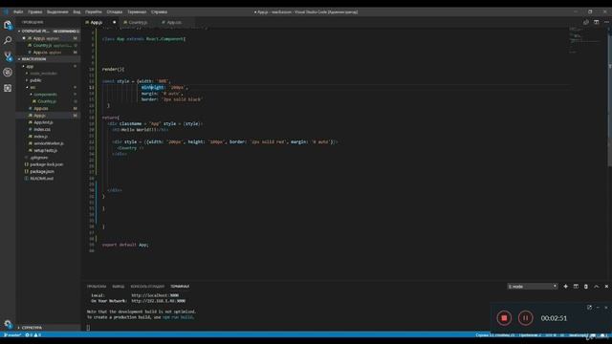This screenshot has width=612, height=344.
Task: Pause the screen recording
Action: click(525, 318)
